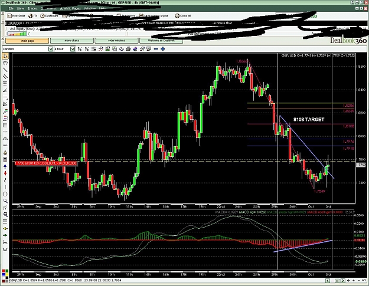Click the bell alert tool
The width and height of the screenshot is (369, 286).
click(5, 153)
